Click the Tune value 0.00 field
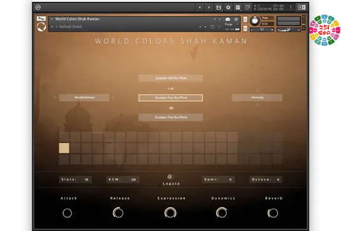Image resolution: width=341 pixels, height=231 pixels. pyautogui.click(x=267, y=24)
